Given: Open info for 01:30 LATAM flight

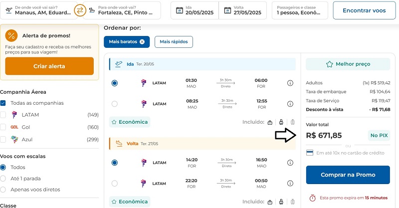Looking at the screenshot, I should tap(290, 83).
